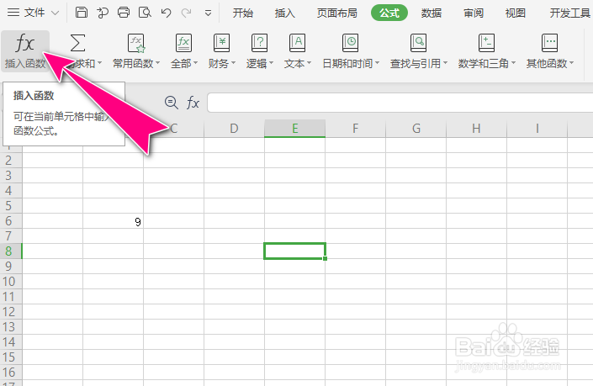
Task: Expand the 逻辑 dropdown arrow
Action: click(271, 63)
